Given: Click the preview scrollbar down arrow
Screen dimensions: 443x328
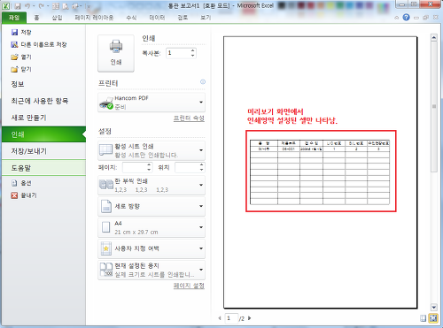Looking at the screenshot, I should tap(434, 308).
